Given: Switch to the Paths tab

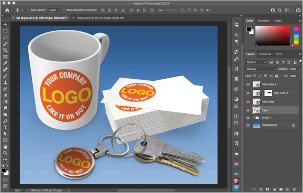Looking at the screenshot, I should (x=279, y=54).
